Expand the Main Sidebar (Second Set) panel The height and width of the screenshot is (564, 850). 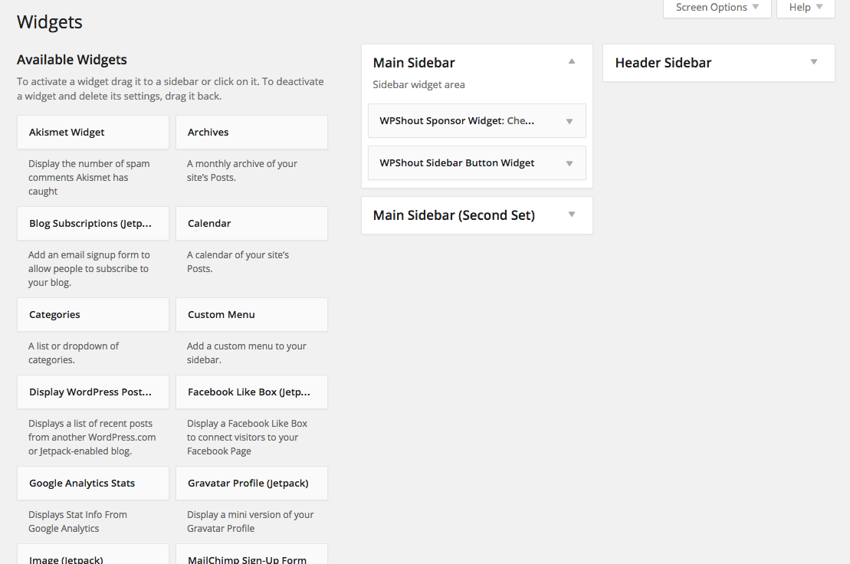(x=571, y=215)
